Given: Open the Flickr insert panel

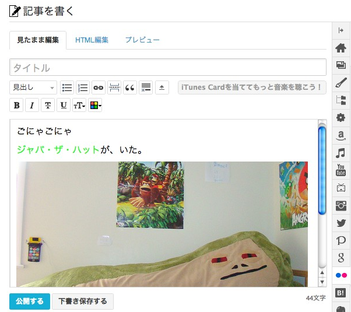Looking at the screenshot, I should [341, 275].
